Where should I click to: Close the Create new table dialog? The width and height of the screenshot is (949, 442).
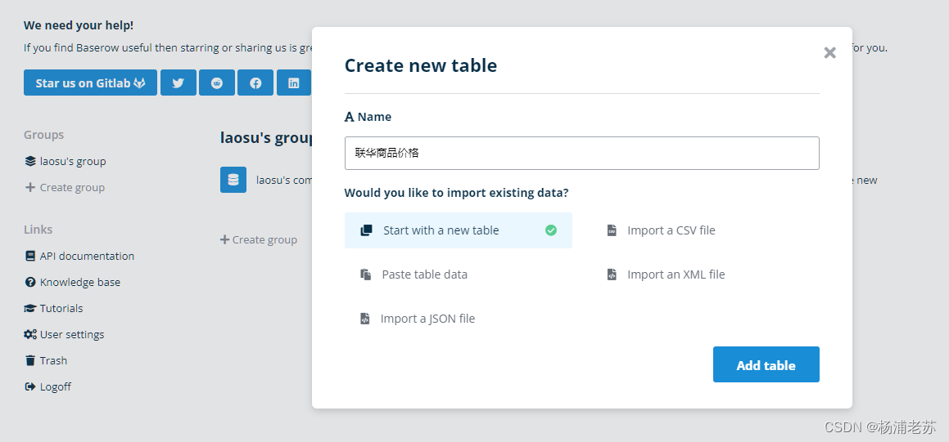829,53
